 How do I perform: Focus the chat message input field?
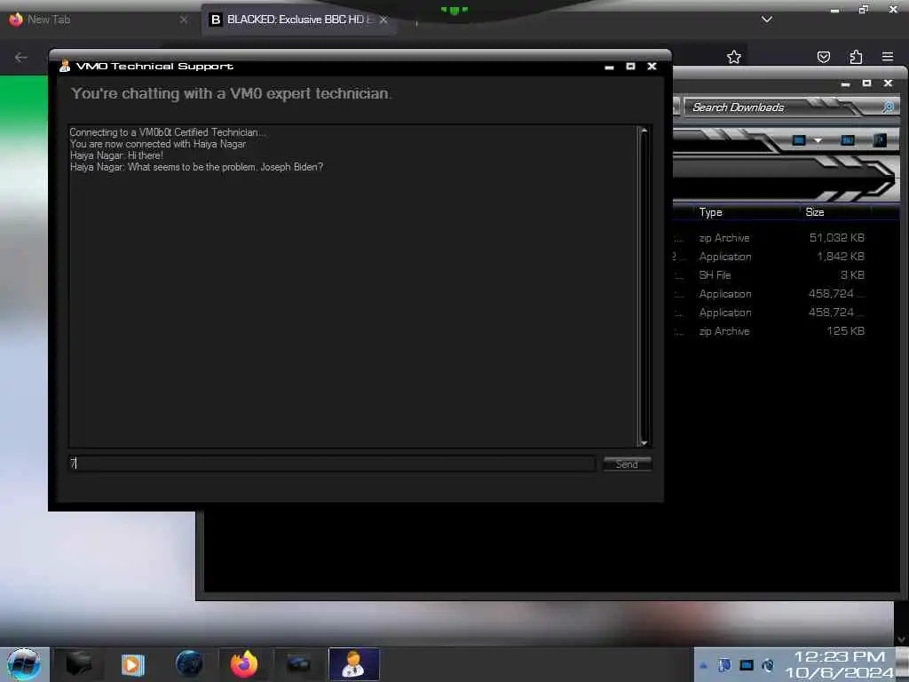pos(332,464)
